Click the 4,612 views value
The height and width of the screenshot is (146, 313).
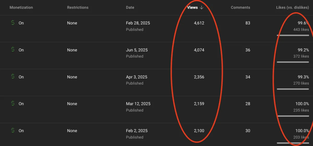[x=199, y=23]
